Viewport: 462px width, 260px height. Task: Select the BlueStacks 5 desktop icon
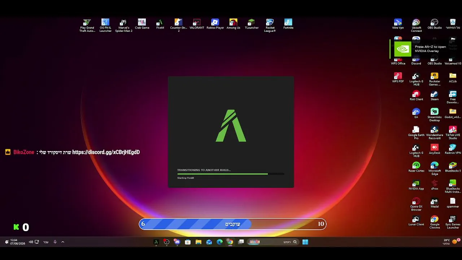tap(453, 167)
